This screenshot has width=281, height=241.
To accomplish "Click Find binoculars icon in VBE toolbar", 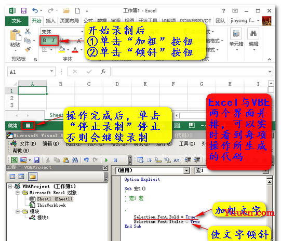I will [x=75, y=160].
